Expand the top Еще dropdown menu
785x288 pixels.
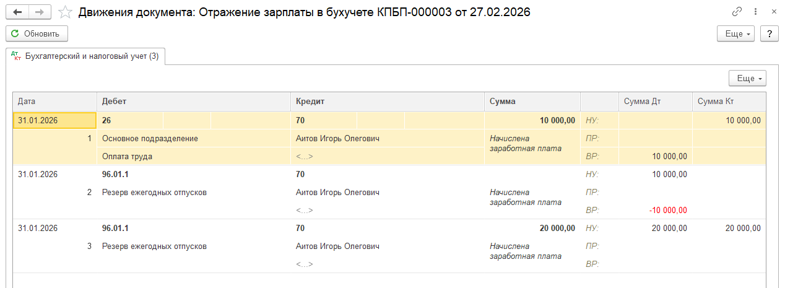coord(735,33)
